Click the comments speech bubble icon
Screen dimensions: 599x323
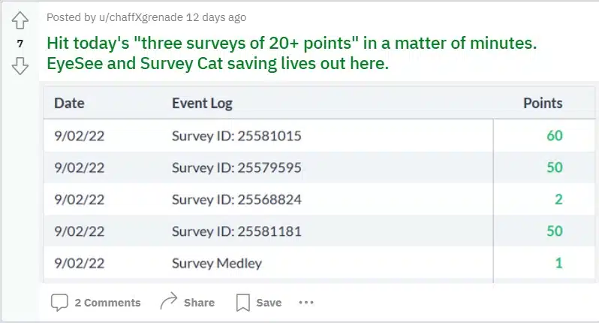click(x=59, y=302)
